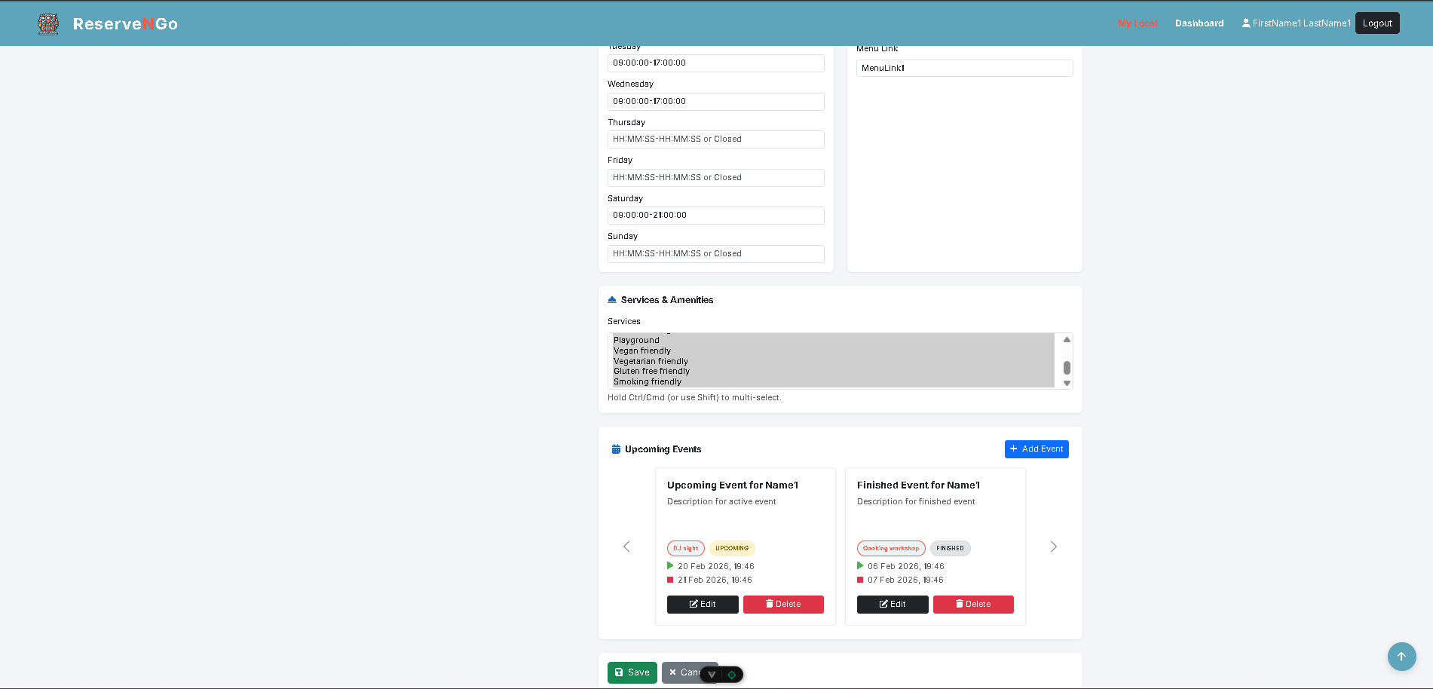The image size is (1433, 689).
Task: Go to previous event carousel slide
Action: click(x=626, y=547)
